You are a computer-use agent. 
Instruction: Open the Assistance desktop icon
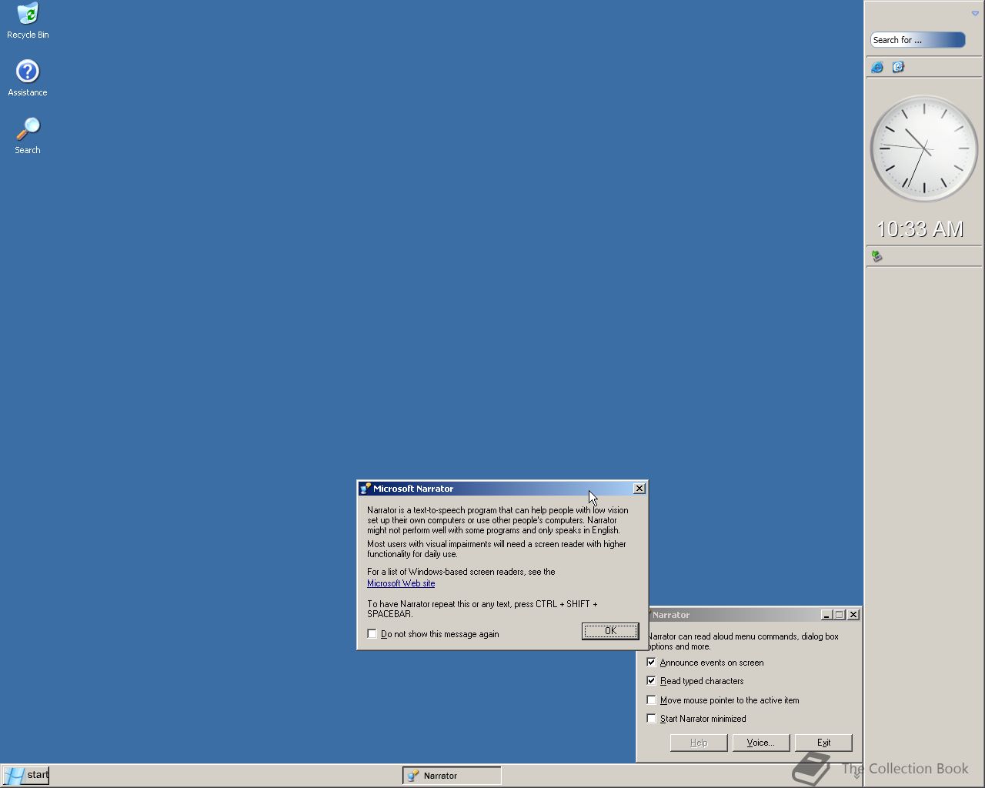point(28,78)
